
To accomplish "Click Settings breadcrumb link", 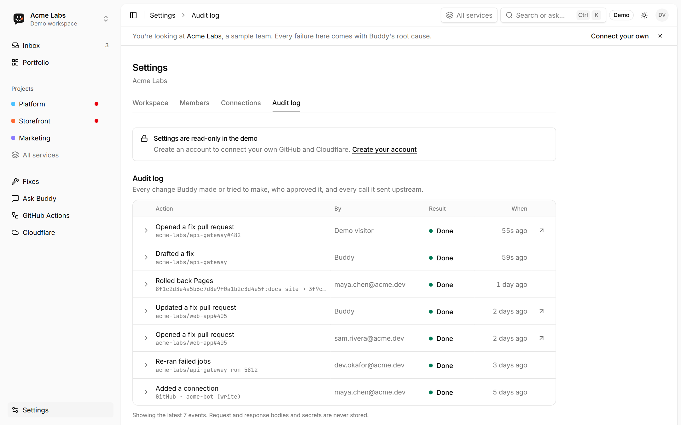I will point(162,15).
